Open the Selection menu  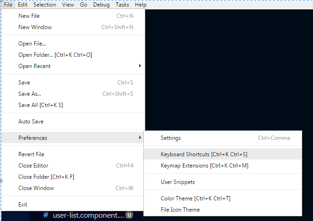tap(45, 5)
